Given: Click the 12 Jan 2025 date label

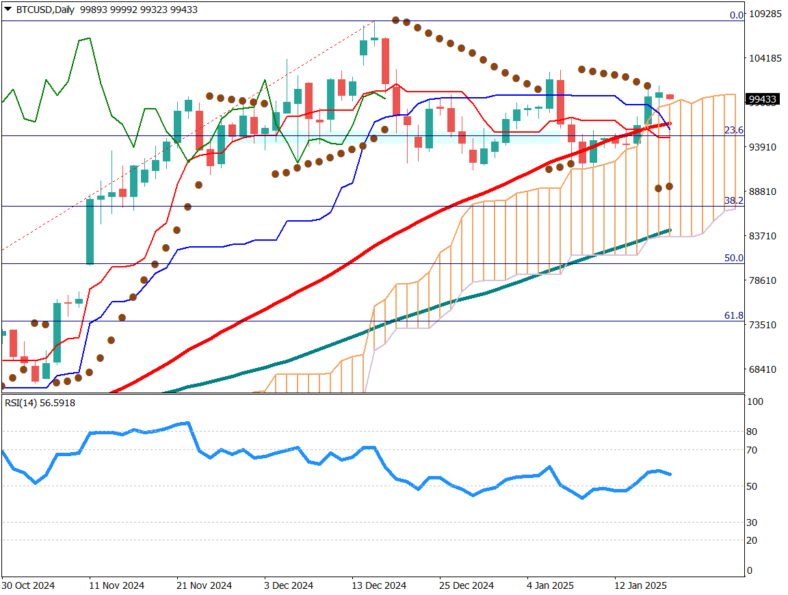Looking at the screenshot, I should [640, 586].
